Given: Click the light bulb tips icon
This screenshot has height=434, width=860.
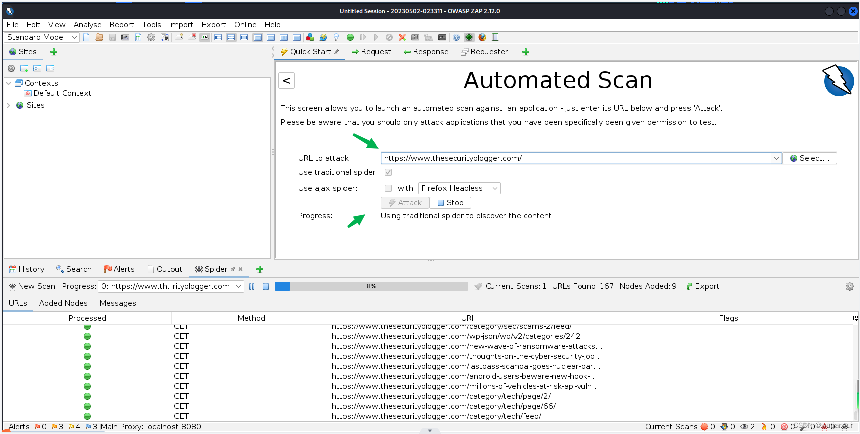Looking at the screenshot, I should tap(336, 37).
